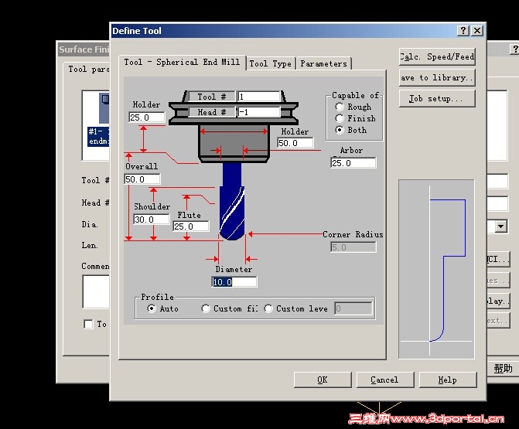Click the blue end mill tool graphic
This screenshot has width=519, height=429.
pyautogui.click(x=232, y=202)
